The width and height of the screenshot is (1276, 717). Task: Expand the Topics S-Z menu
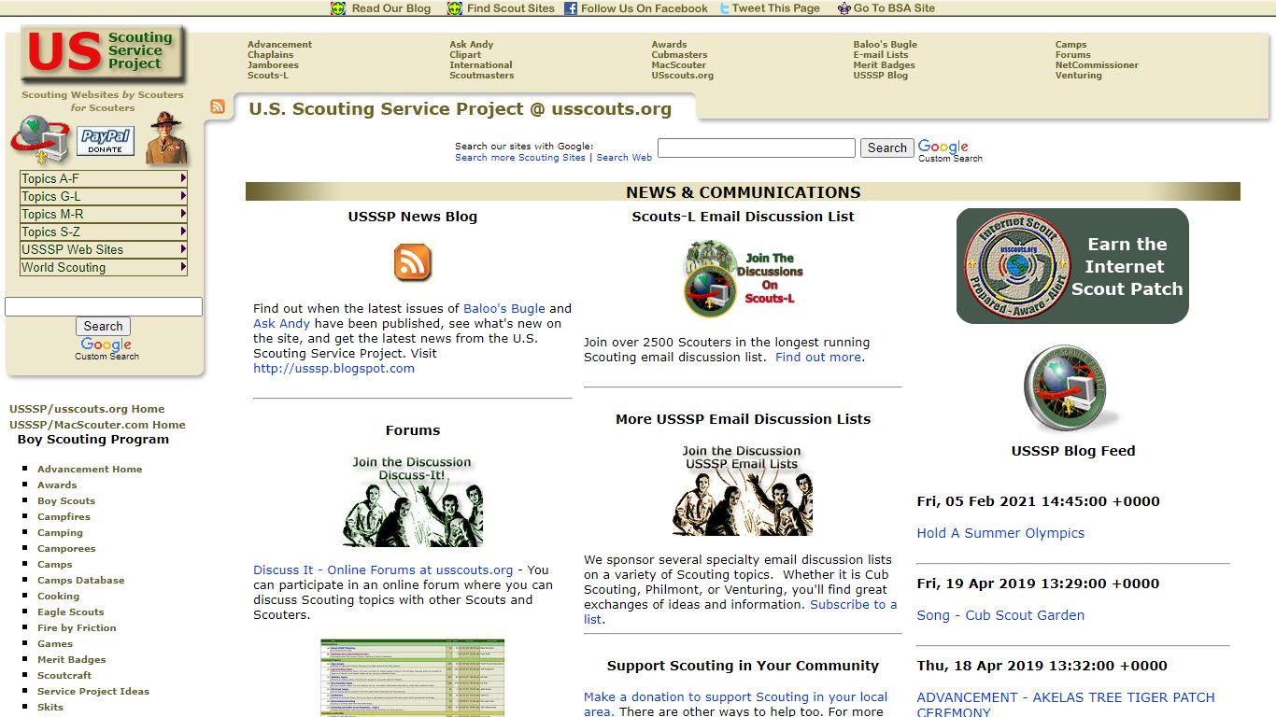pos(104,232)
